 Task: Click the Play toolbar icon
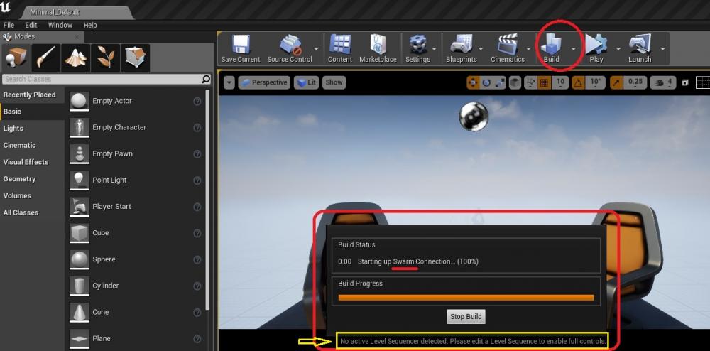click(x=596, y=44)
